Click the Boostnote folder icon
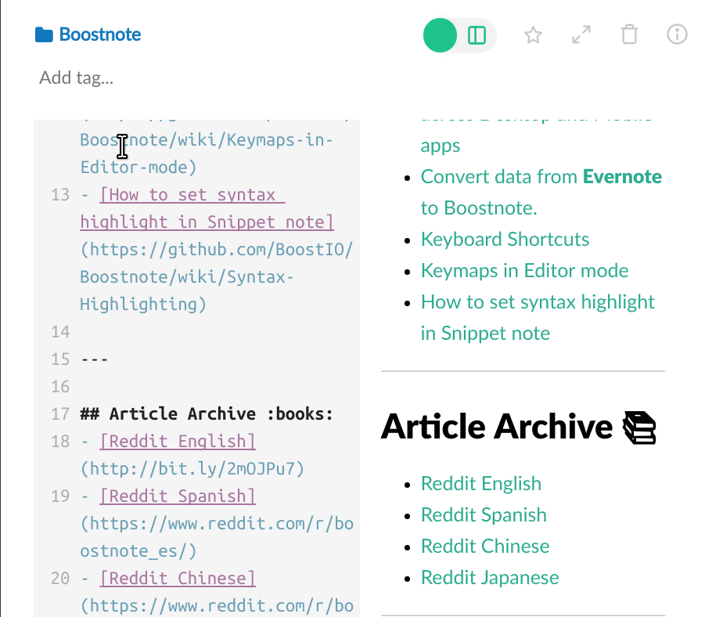 click(x=44, y=34)
